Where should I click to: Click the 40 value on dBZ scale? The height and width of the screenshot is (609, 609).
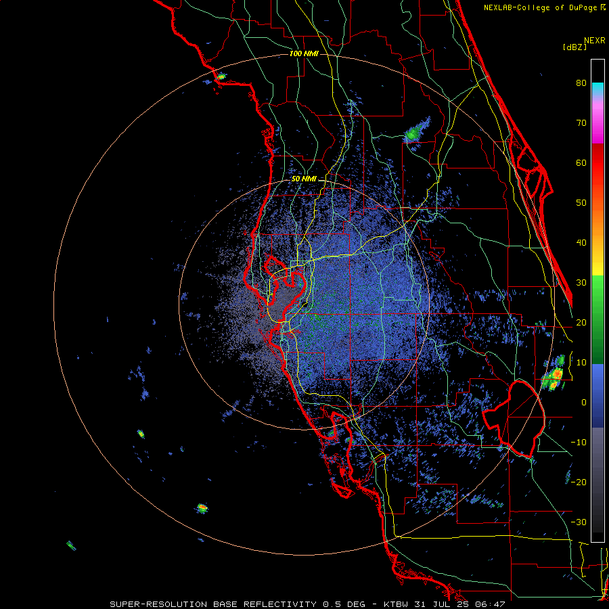581,243
